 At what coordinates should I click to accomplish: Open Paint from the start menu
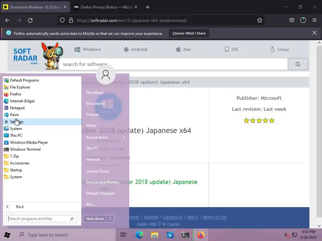(42, 115)
